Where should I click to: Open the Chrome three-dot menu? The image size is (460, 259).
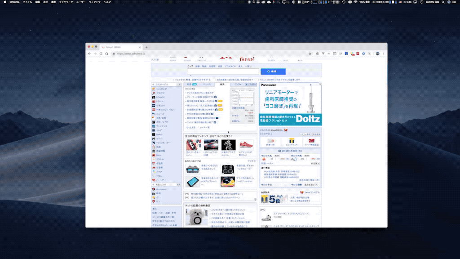click(x=384, y=54)
